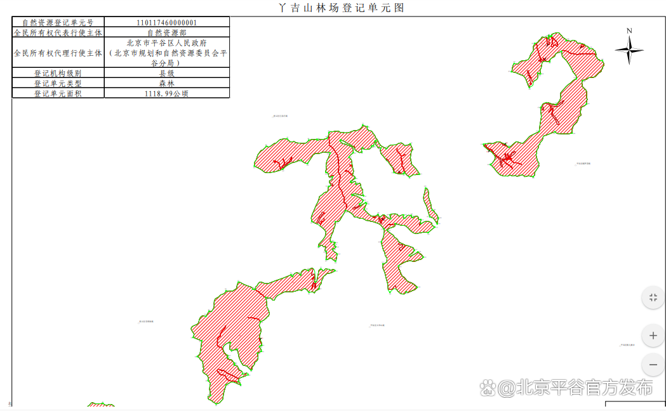The width and height of the screenshot is (666, 411).
Task: Click the 森林 unit type cell
Action: click(166, 83)
